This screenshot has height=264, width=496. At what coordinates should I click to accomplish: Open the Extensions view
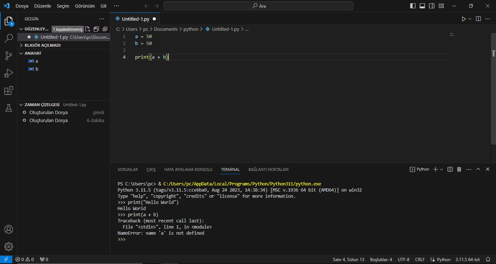pos(9,91)
